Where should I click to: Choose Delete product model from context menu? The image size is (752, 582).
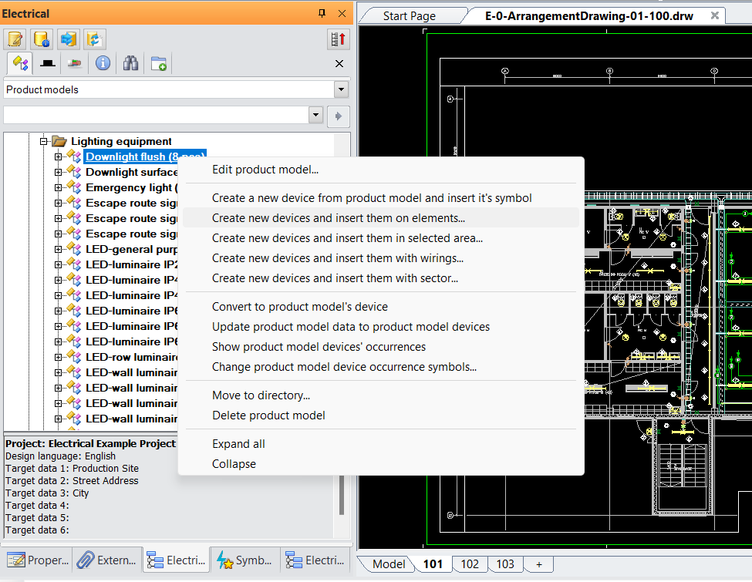click(x=268, y=415)
